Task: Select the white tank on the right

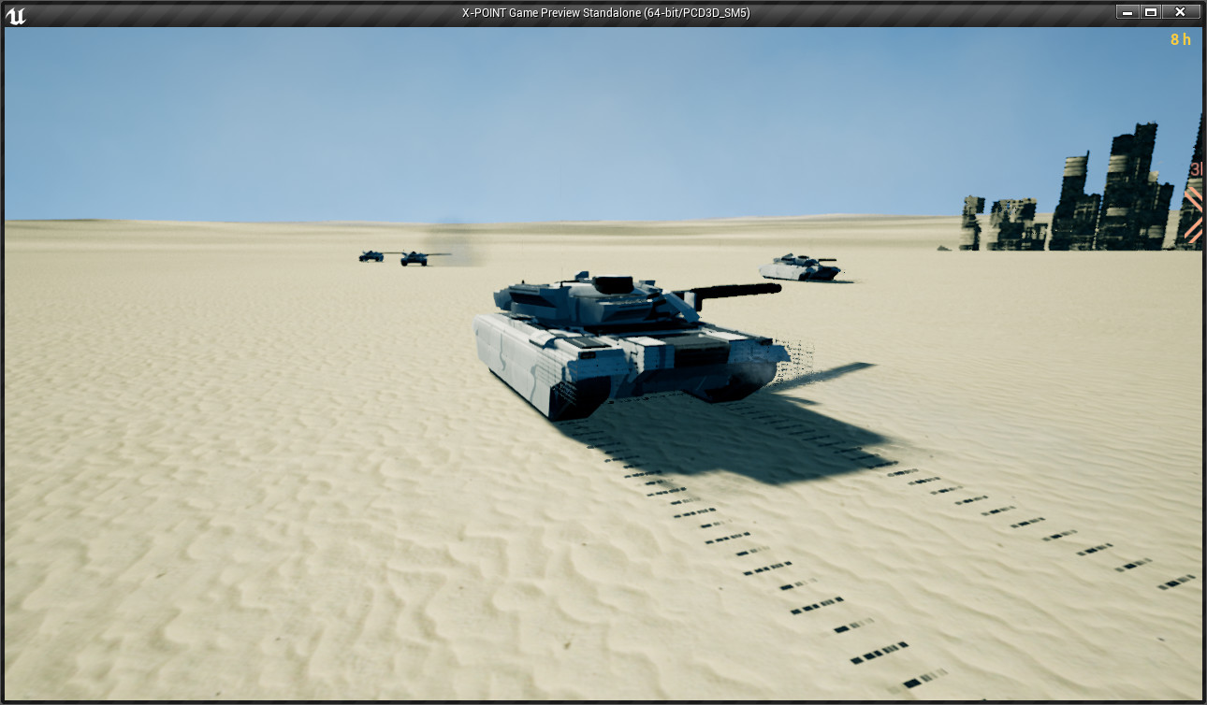Action: point(800,268)
